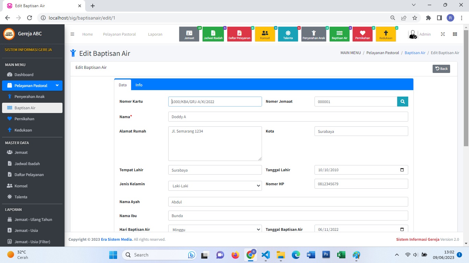
Task: Open the Jemaat shortcut tile in top bar
Action: tap(189, 34)
